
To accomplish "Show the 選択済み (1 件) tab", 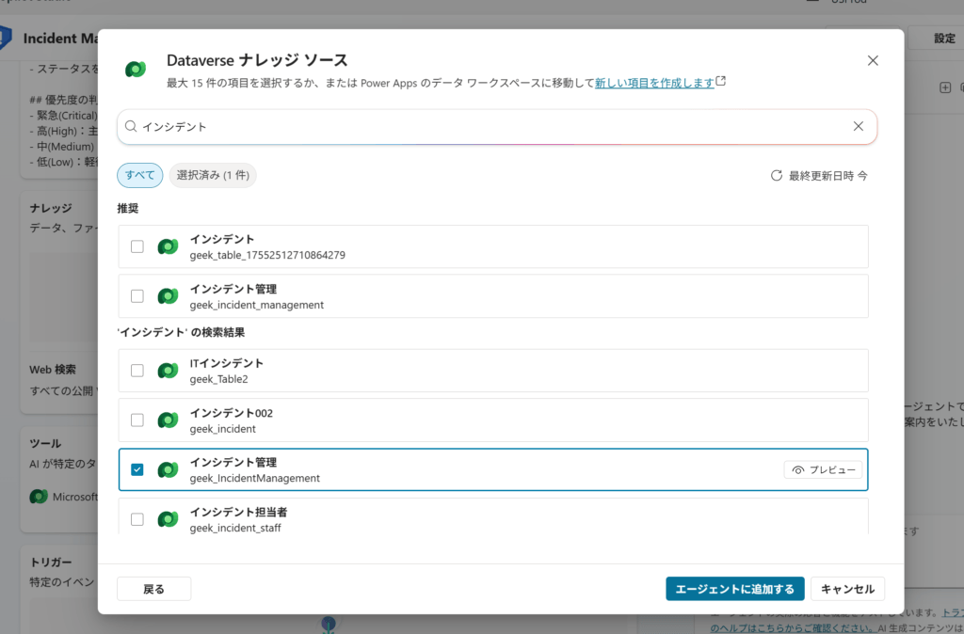I will [x=213, y=176].
